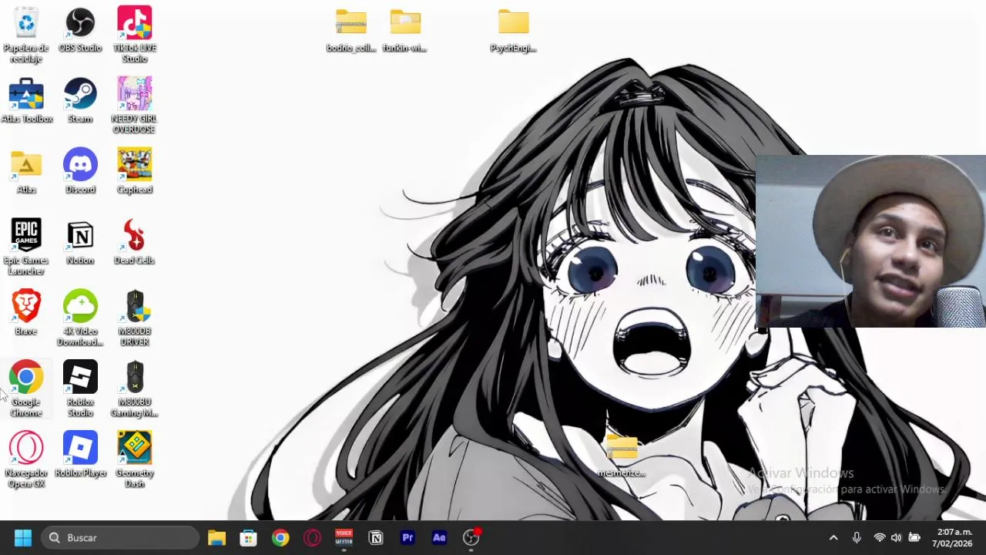The height and width of the screenshot is (555, 986).
Task: Launch the Notion desktop shortcut
Action: [x=80, y=243]
